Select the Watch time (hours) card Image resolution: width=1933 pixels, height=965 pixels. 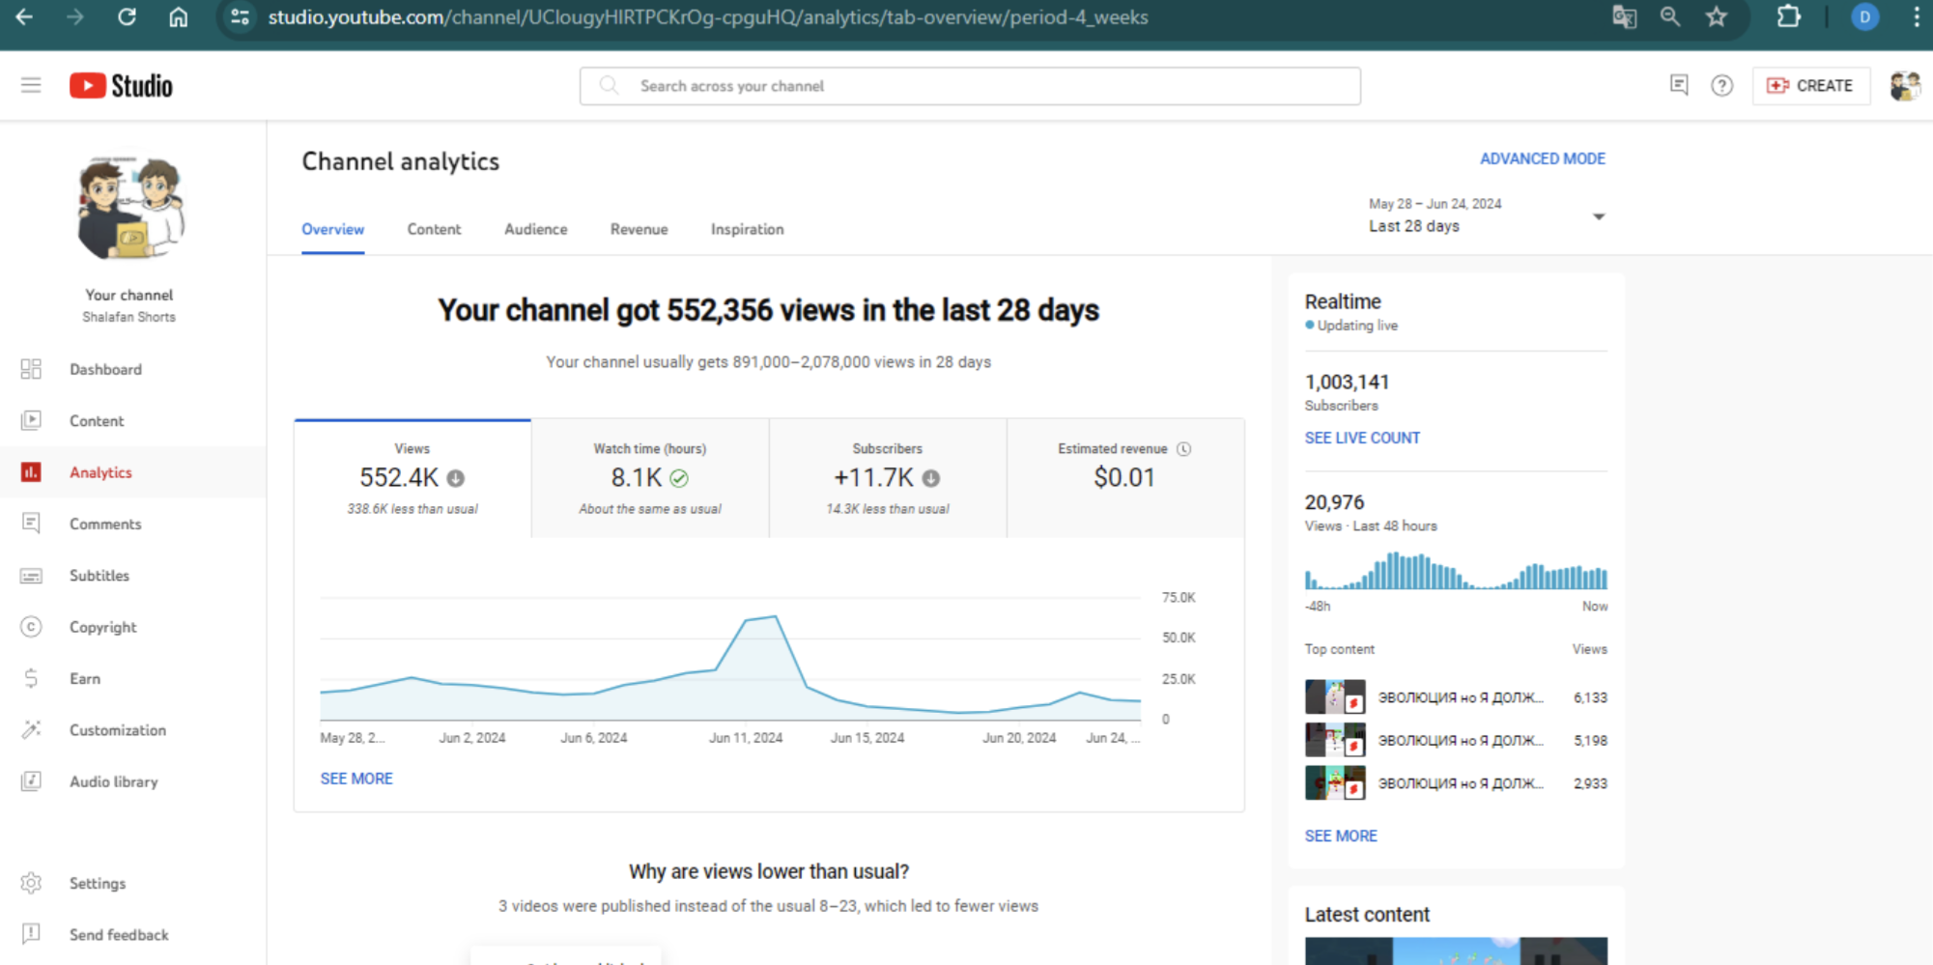pos(650,478)
